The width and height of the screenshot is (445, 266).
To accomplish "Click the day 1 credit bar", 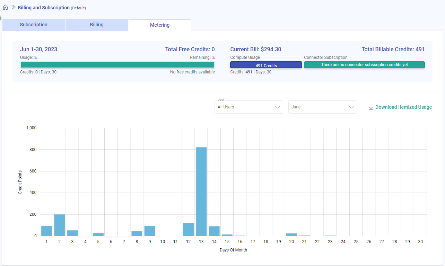I will point(46,231).
